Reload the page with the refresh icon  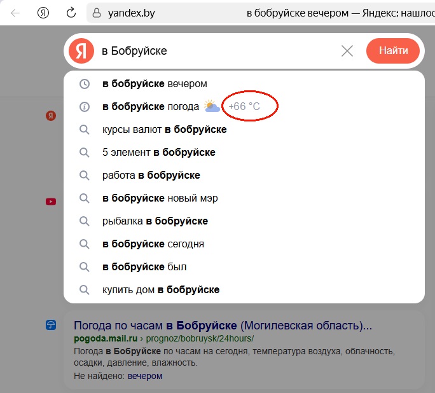click(x=72, y=13)
